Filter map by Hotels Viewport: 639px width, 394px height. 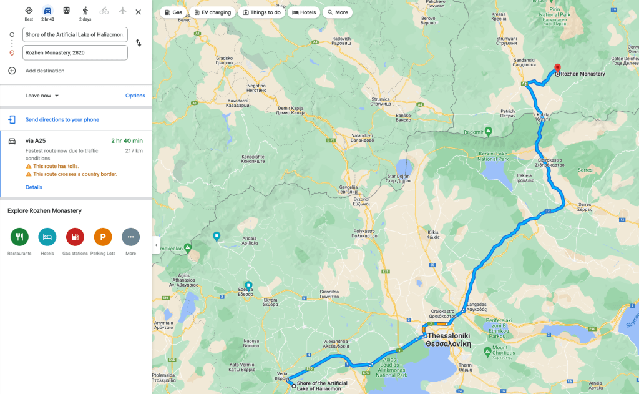tap(304, 12)
